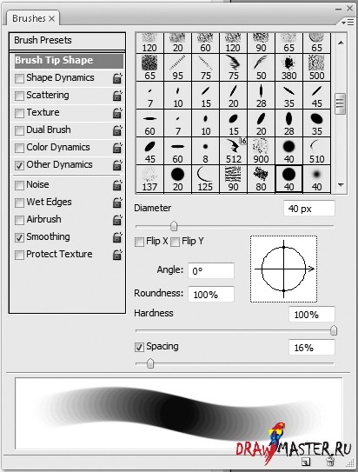Click the create new brush icon
358x472 pixels.
pos(306,462)
